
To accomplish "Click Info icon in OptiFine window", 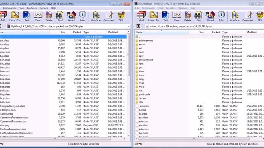I will (x=82, y=16).
